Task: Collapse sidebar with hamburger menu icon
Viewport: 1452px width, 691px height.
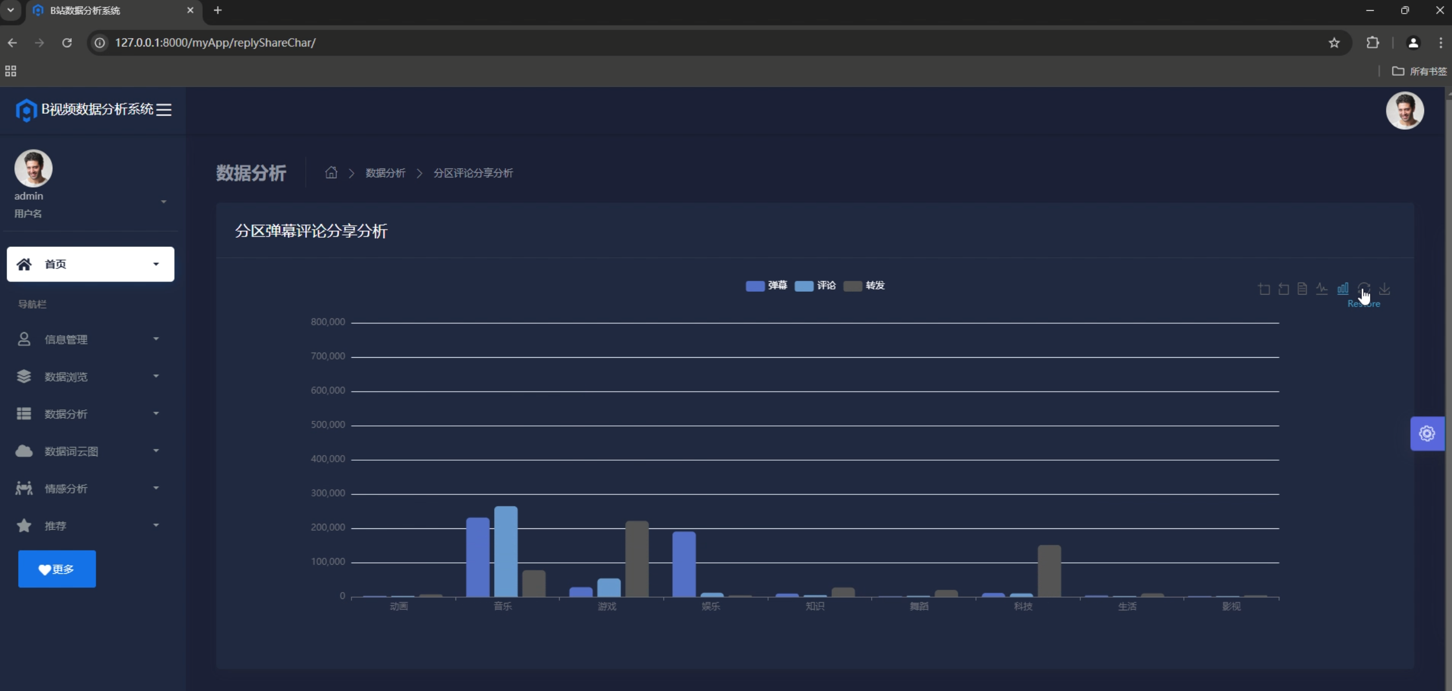Action: (164, 110)
